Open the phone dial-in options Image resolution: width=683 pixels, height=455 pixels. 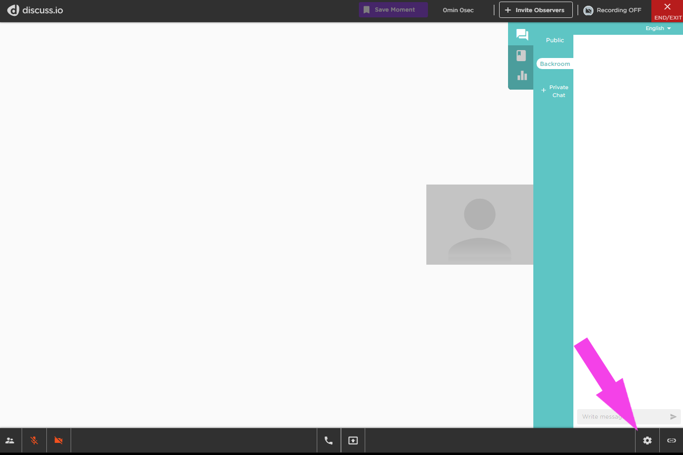(x=328, y=440)
